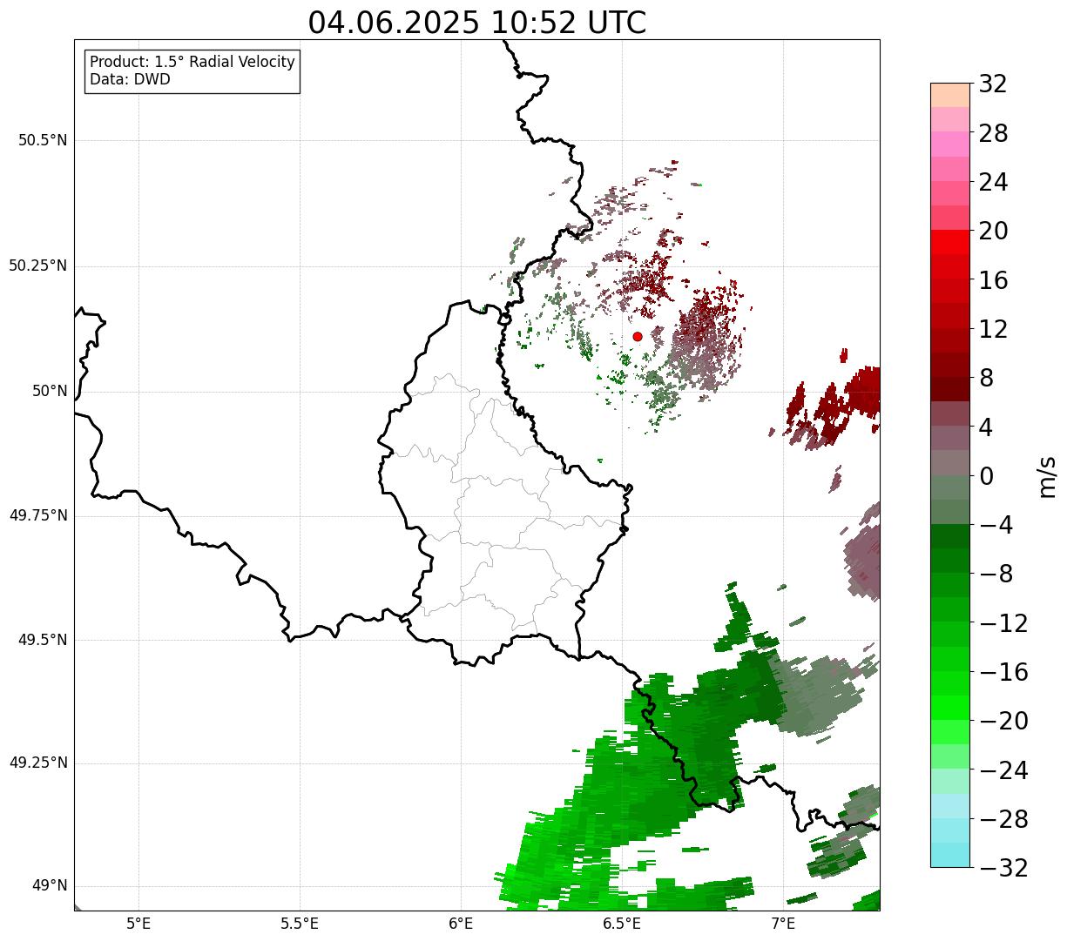This screenshot has height=941, width=1067.
Task: Click the colorbar value −32
Action: pos(1003,868)
